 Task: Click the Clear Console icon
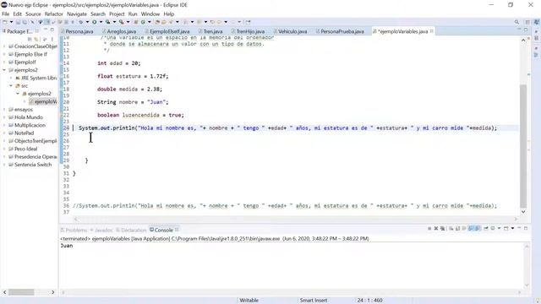coord(451,228)
